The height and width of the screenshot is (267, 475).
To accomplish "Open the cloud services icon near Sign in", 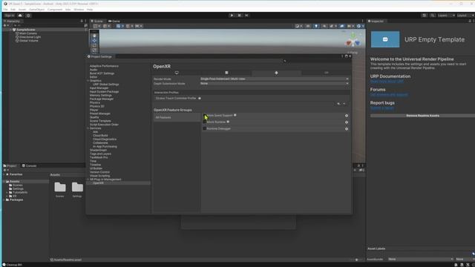I will [x=20, y=16].
